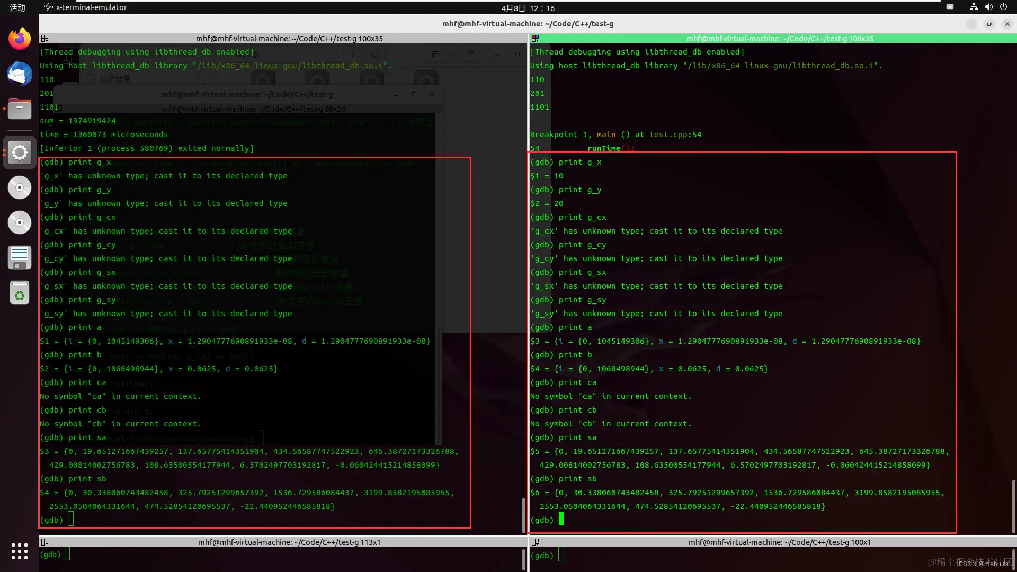
Task: Click 'Breakpoint 1, main () at test.cpp:54' line
Action: [x=616, y=135]
